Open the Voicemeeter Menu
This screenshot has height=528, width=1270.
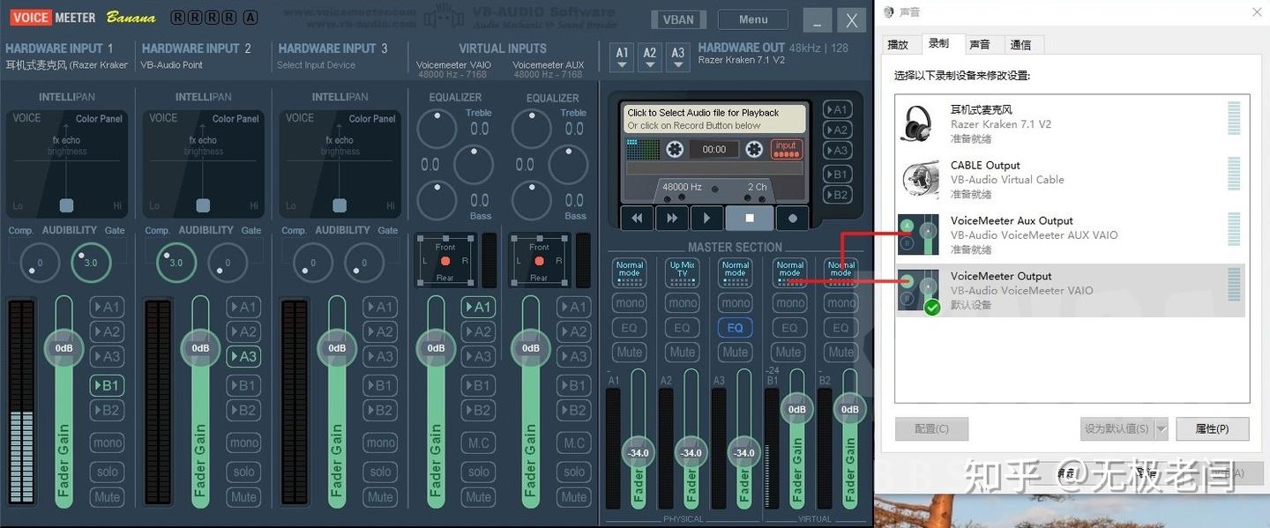tap(752, 19)
